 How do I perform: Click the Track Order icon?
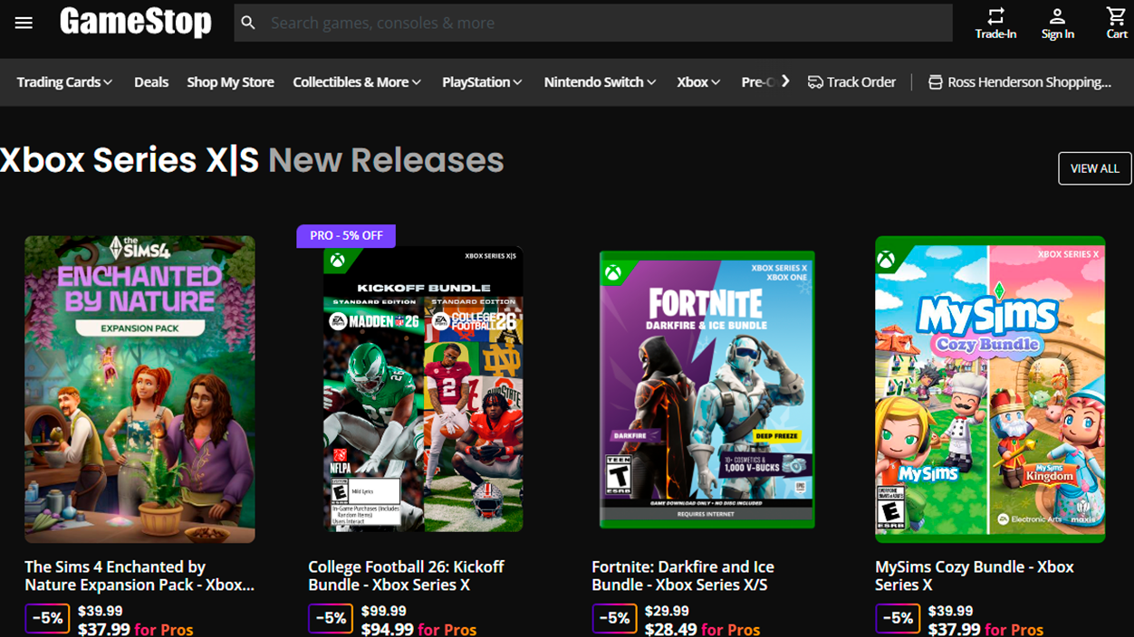click(816, 81)
